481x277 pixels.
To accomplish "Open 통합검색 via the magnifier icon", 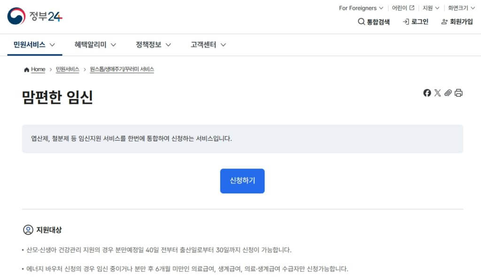I will coord(361,22).
